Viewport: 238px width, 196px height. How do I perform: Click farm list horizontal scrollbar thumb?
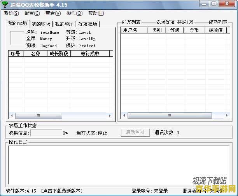pos(38,116)
